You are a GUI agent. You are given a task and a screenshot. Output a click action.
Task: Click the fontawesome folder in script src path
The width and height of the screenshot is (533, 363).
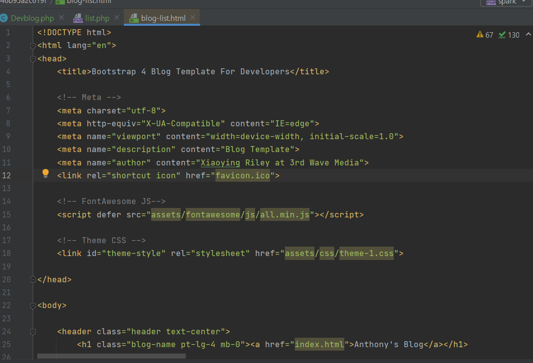point(213,214)
